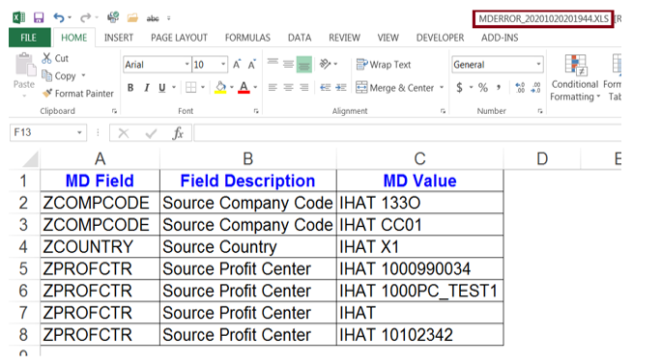Switch to the DEVELOPER tab

click(x=440, y=38)
